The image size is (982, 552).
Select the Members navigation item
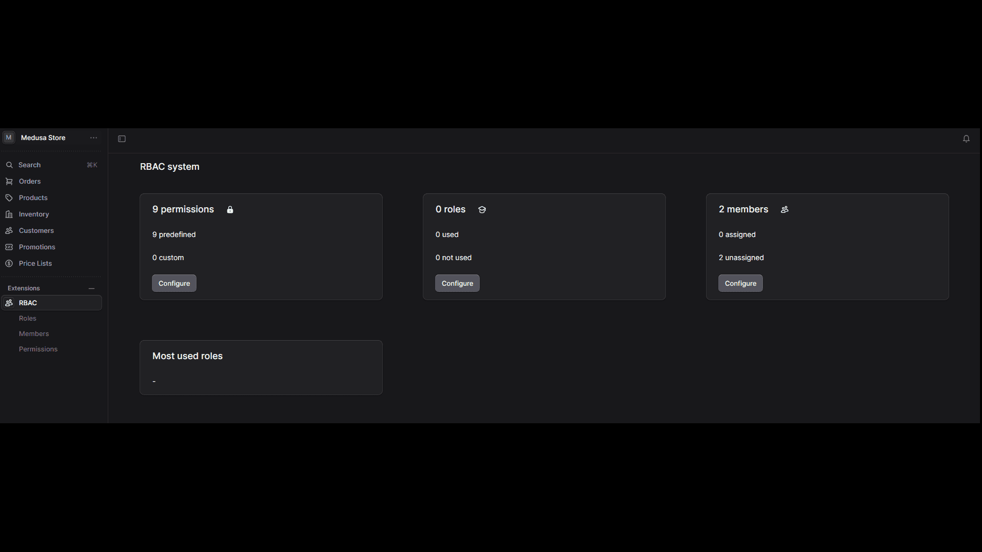[34, 333]
